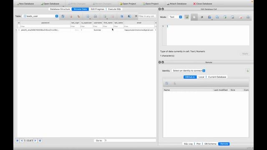Sort by the username column header

click(x=98, y=23)
